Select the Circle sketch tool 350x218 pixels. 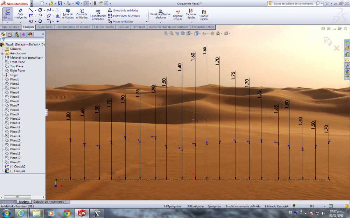[40, 10]
